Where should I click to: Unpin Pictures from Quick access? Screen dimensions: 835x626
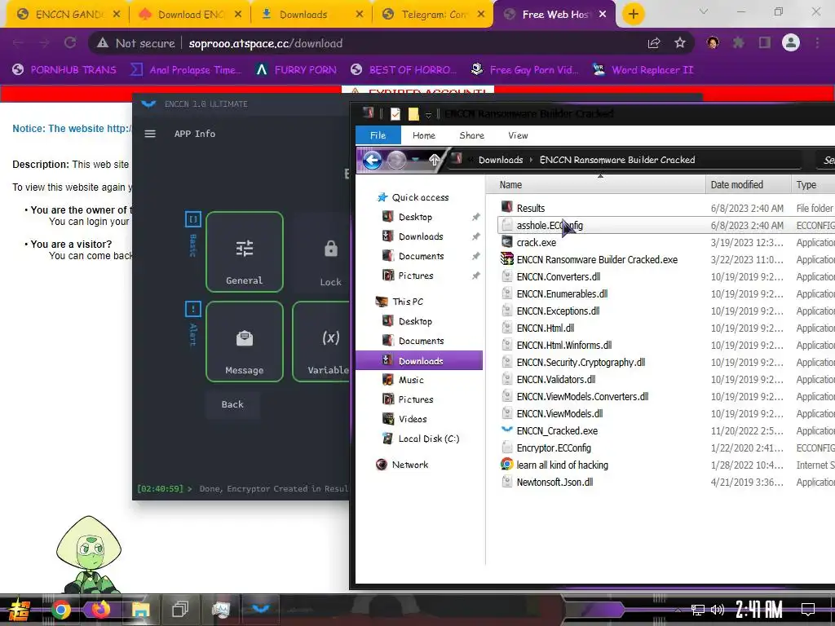tap(475, 276)
